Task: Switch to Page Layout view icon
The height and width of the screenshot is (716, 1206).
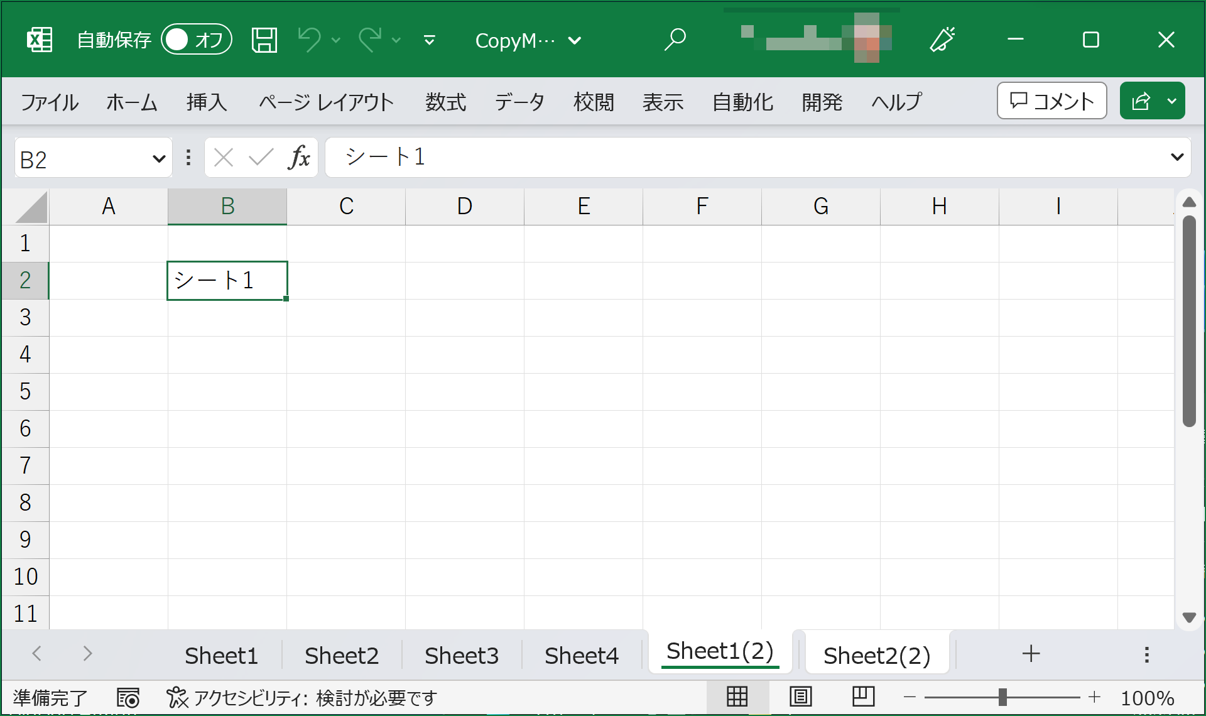Action: [801, 697]
